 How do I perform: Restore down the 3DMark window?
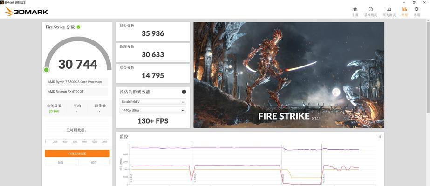[x=414, y=2]
